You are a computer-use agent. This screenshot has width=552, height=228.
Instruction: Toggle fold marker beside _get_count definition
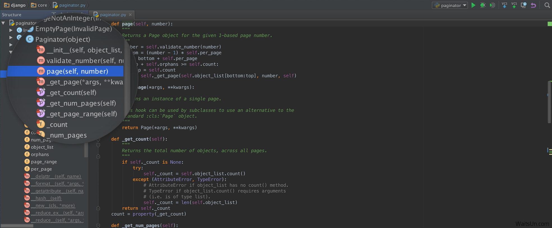[98, 139]
